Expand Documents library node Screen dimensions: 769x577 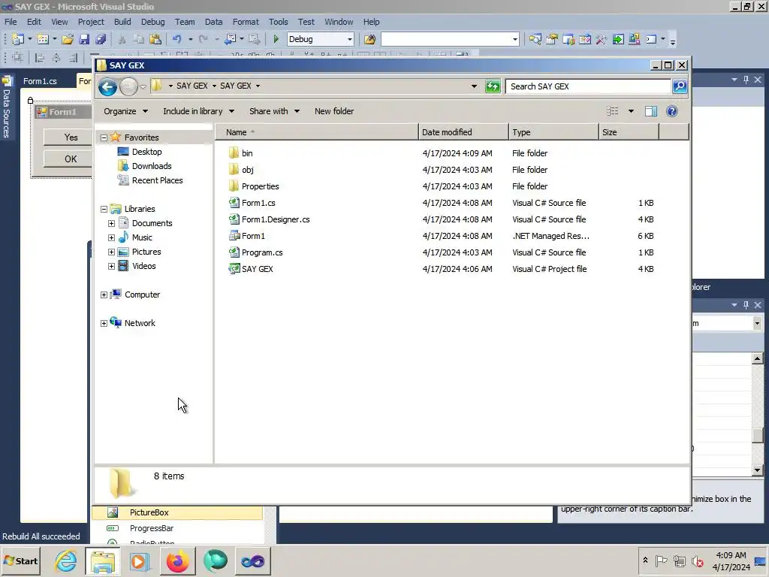click(112, 223)
